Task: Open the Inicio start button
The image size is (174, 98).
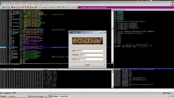Action: point(3,96)
